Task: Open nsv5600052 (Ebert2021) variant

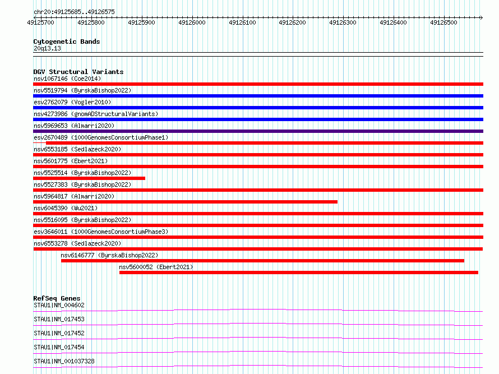Action: 156,267
